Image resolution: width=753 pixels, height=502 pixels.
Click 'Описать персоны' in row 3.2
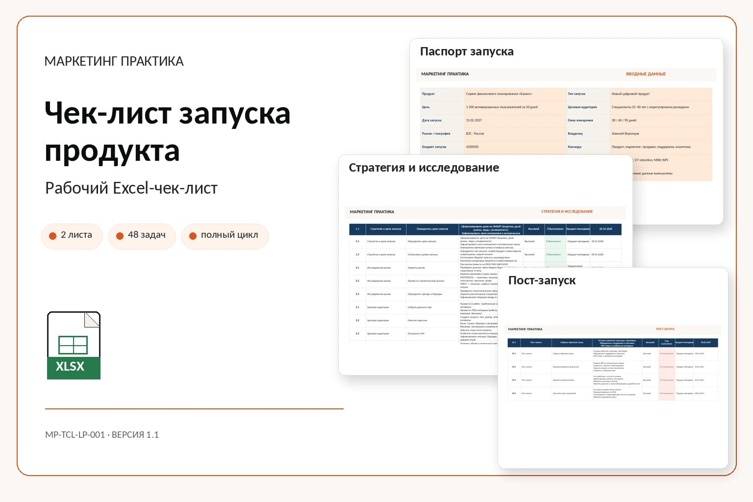click(x=417, y=321)
